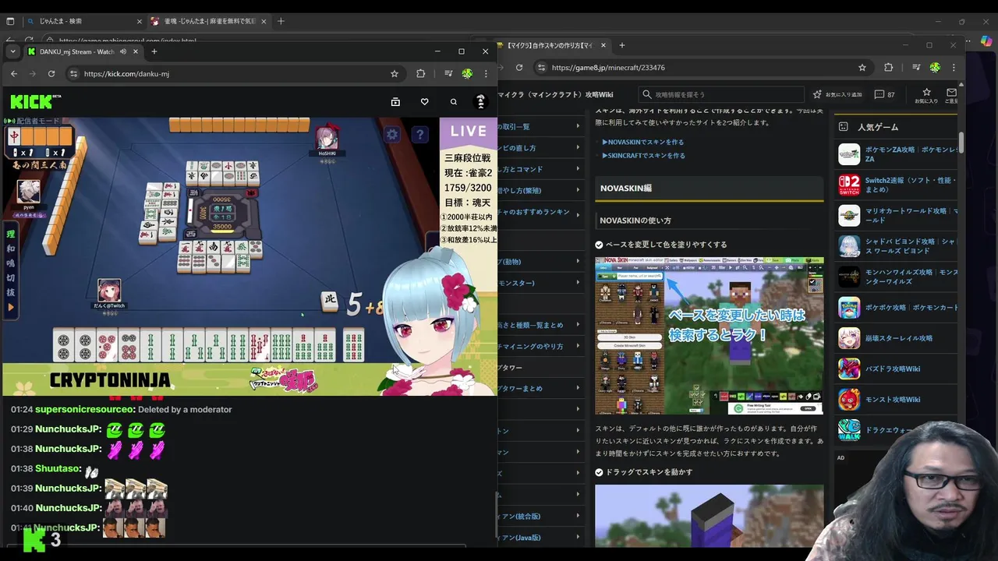Toggle the 和 auto-win button in mahjong game
998x561 pixels.
(x=11, y=249)
